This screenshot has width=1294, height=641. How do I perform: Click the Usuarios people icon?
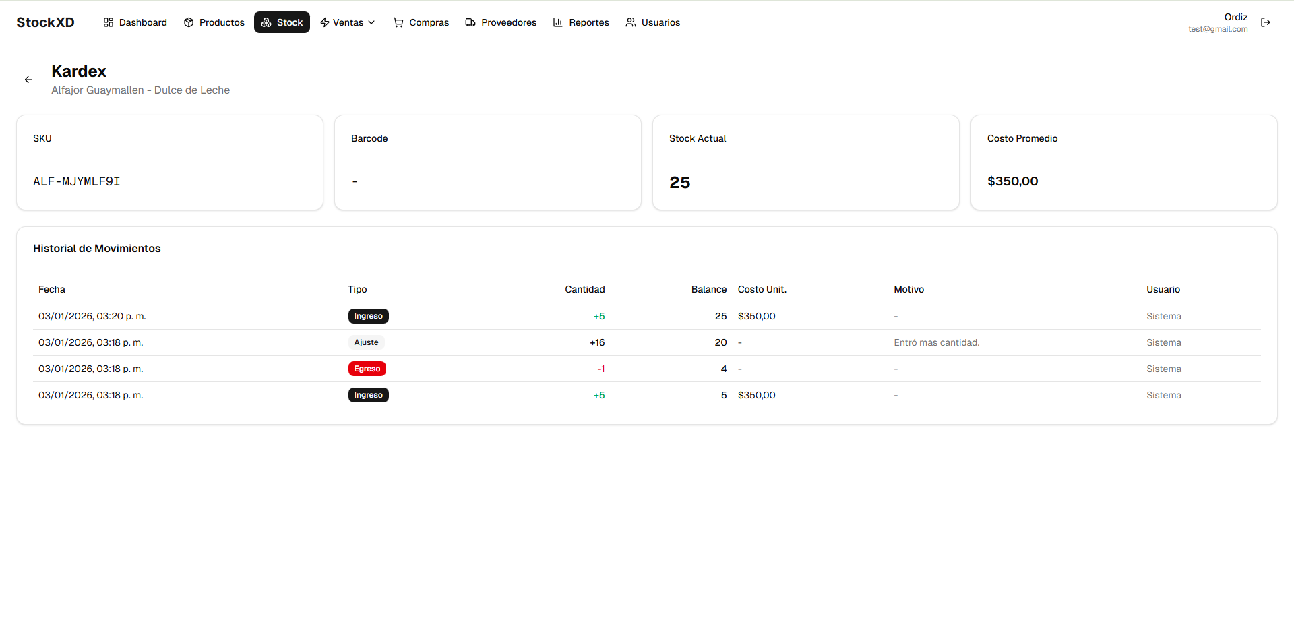631,22
